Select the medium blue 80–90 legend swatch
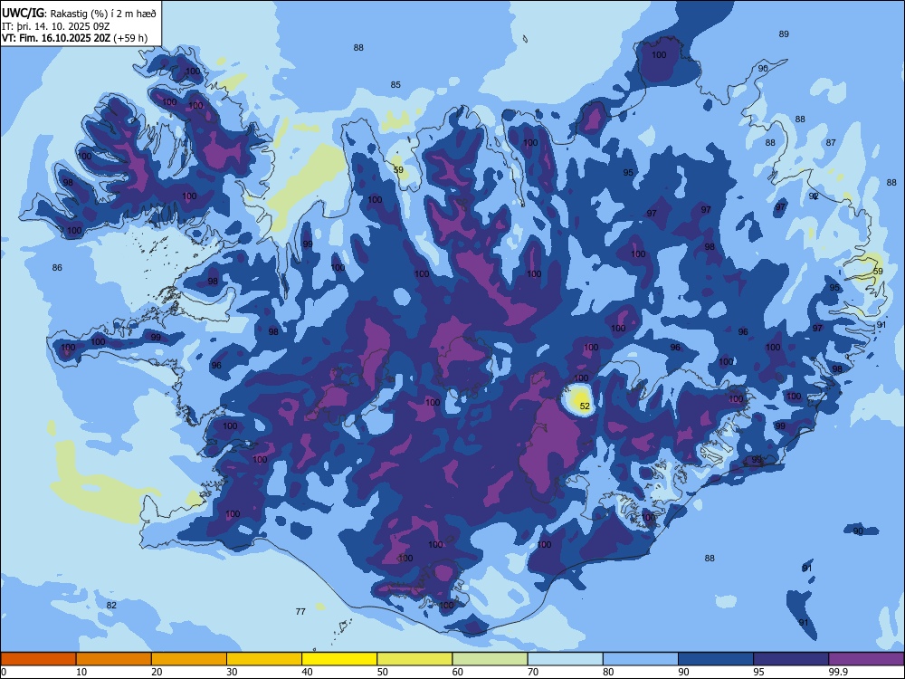This screenshot has width=905, height=679. coord(640,659)
